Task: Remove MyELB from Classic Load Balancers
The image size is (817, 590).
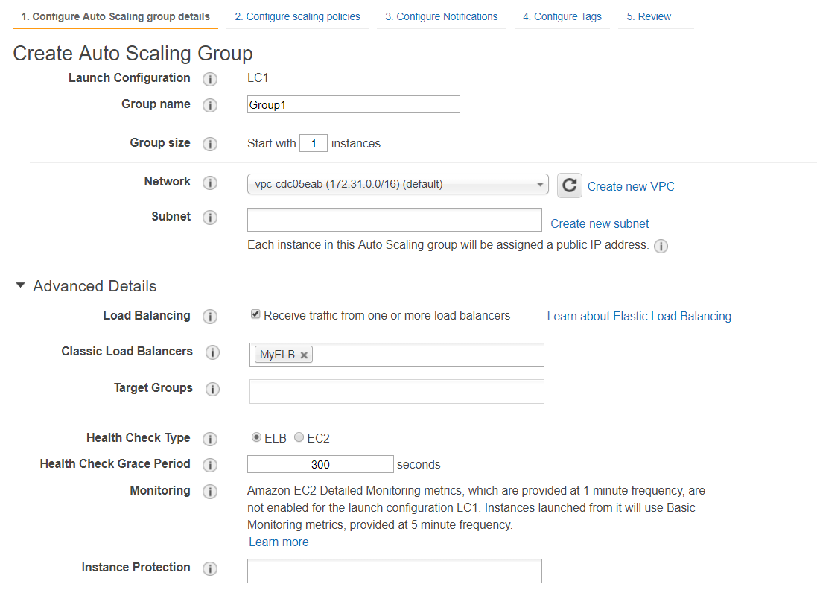Action: click(x=304, y=355)
